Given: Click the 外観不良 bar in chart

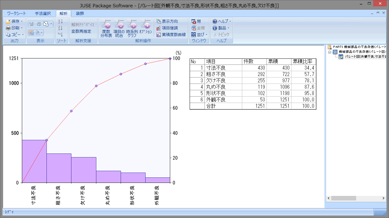Looking at the screenshot, I should click(x=157, y=180).
